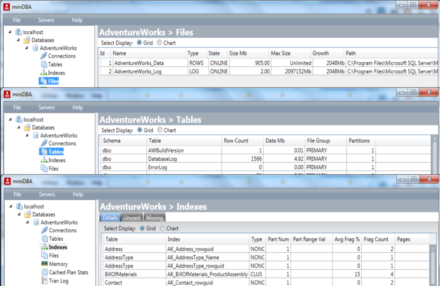The height and width of the screenshot is (286, 440).
Task: Open Files icon in Tables window tree
Action: coord(44,169)
